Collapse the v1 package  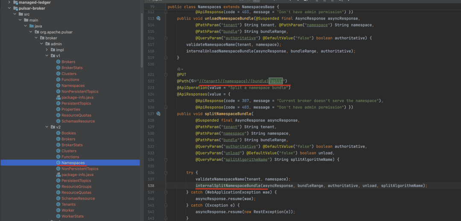[47, 55]
